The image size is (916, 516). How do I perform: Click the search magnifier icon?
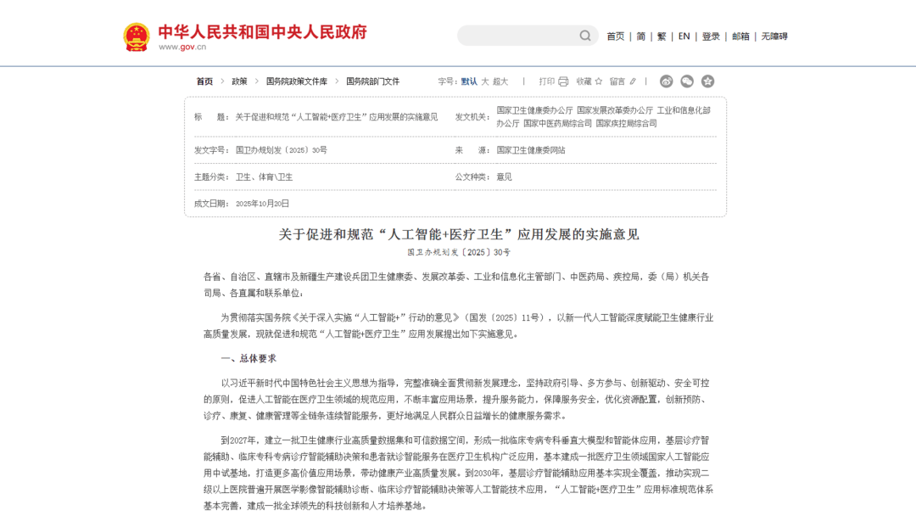(x=585, y=36)
